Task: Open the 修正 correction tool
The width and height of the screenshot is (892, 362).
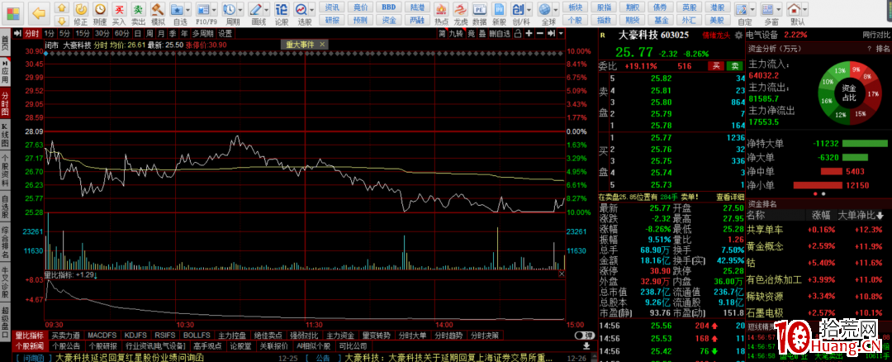Action: [81, 9]
